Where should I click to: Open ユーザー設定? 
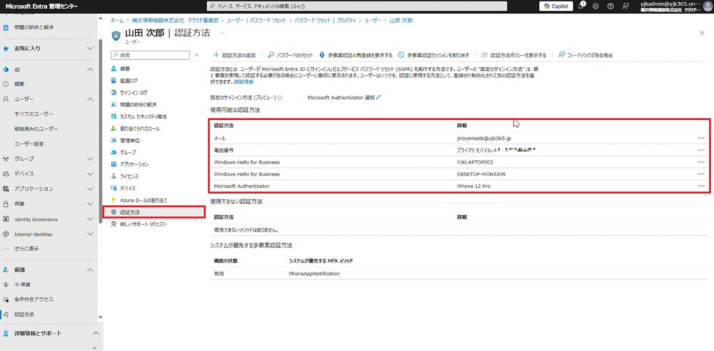pyautogui.click(x=29, y=144)
